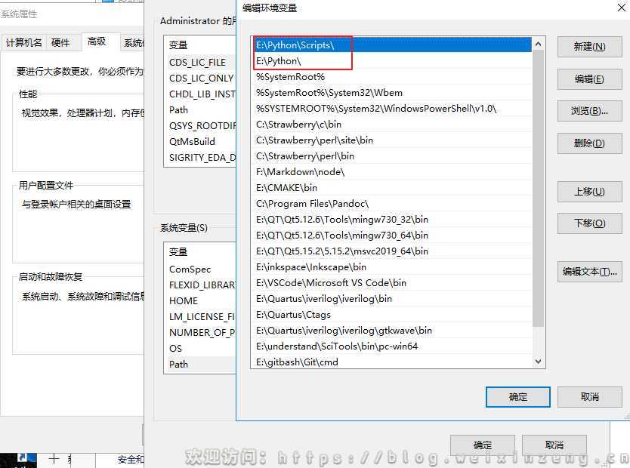Select QtMsBuild user variable
The height and width of the screenshot is (468, 630).
click(x=200, y=142)
